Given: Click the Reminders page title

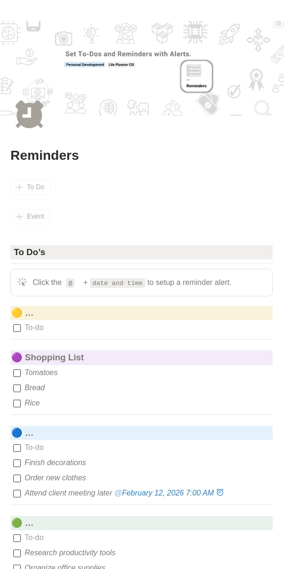Looking at the screenshot, I should [44, 156].
